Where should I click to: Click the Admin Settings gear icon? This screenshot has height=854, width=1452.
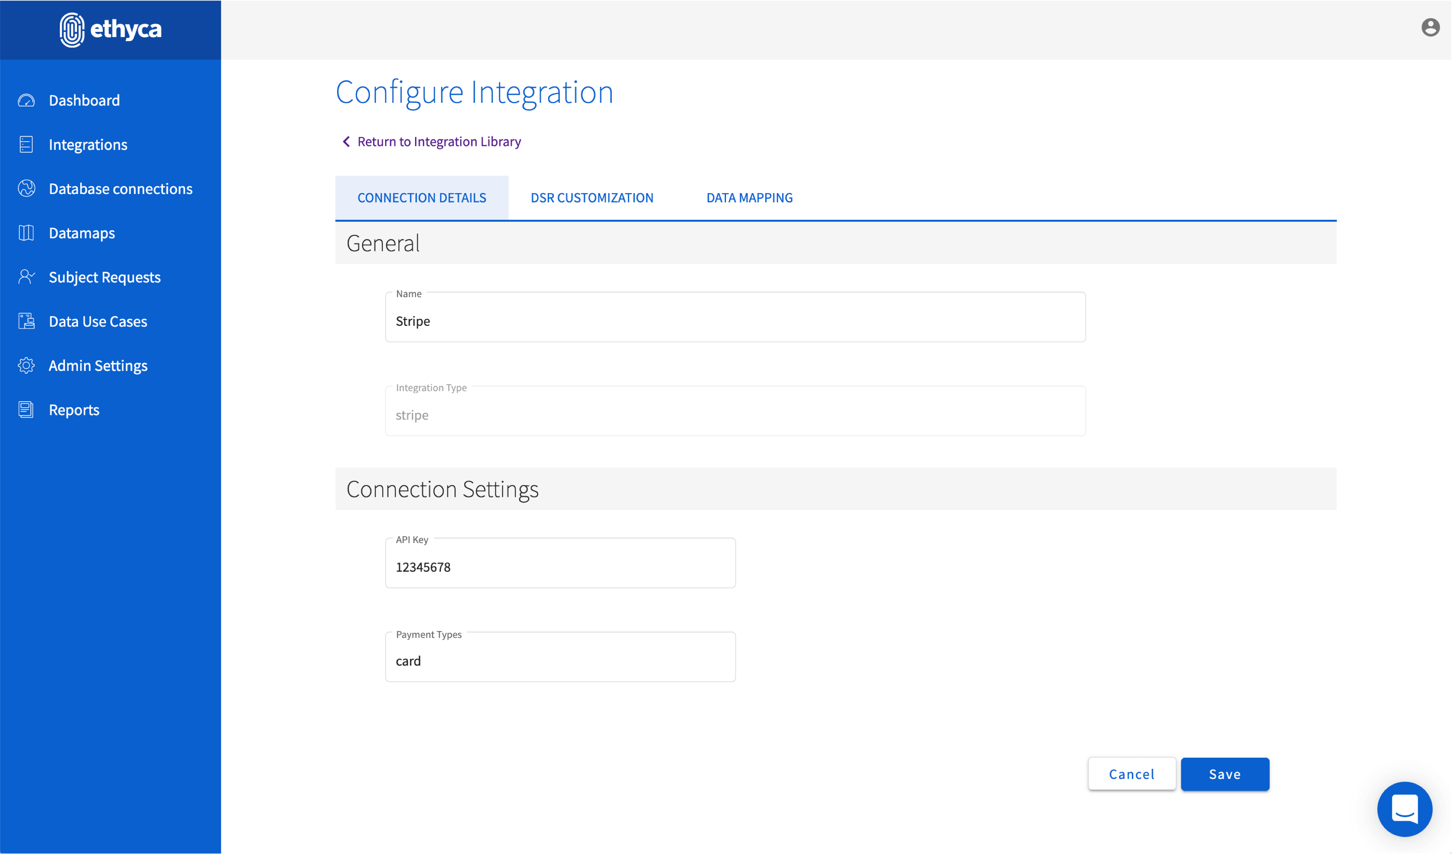[27, 366]
